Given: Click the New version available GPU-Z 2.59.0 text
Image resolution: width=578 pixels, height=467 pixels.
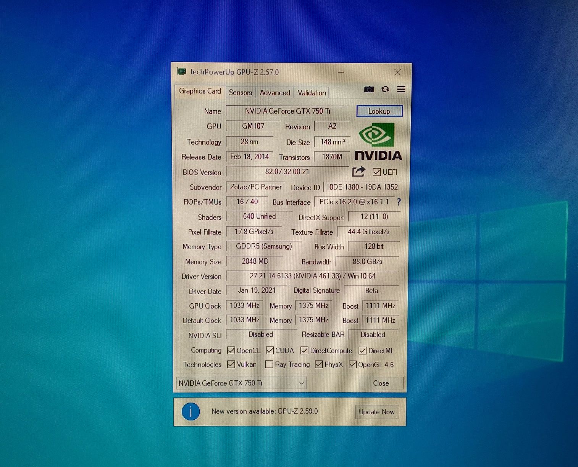Looking at the screenshot, I should click(265, 411).
